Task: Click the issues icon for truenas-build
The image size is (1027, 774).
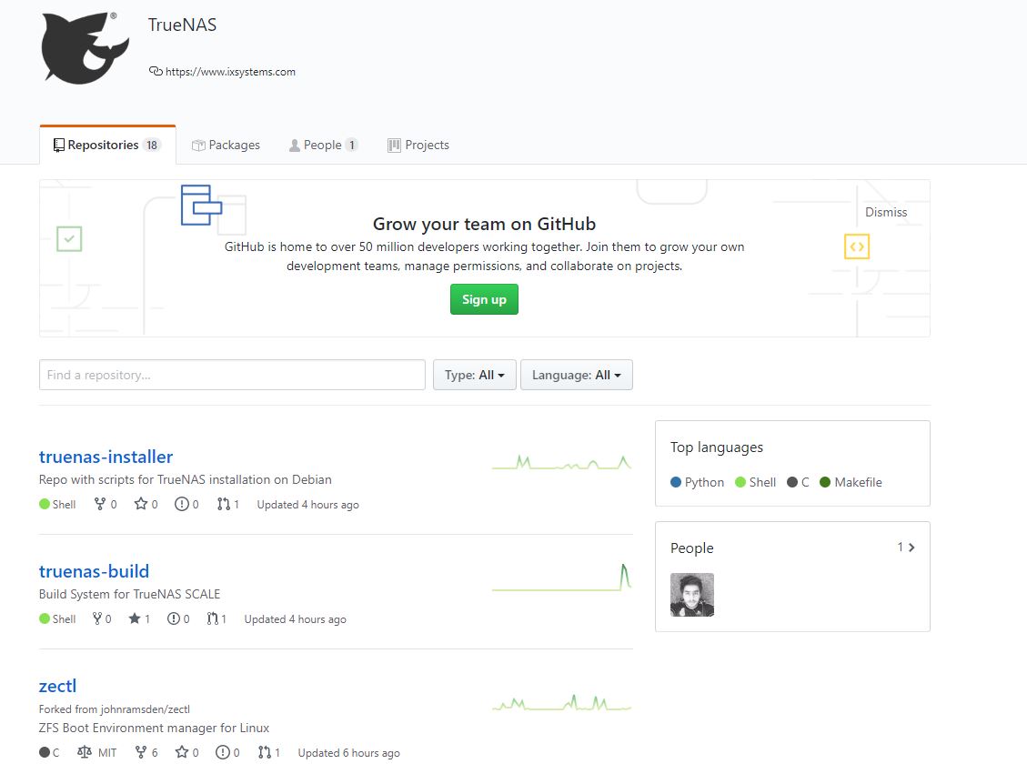Action: (174, 618)
